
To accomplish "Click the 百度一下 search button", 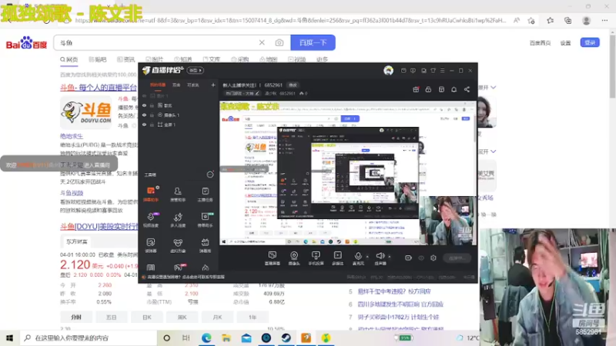I will coord(313,42).
